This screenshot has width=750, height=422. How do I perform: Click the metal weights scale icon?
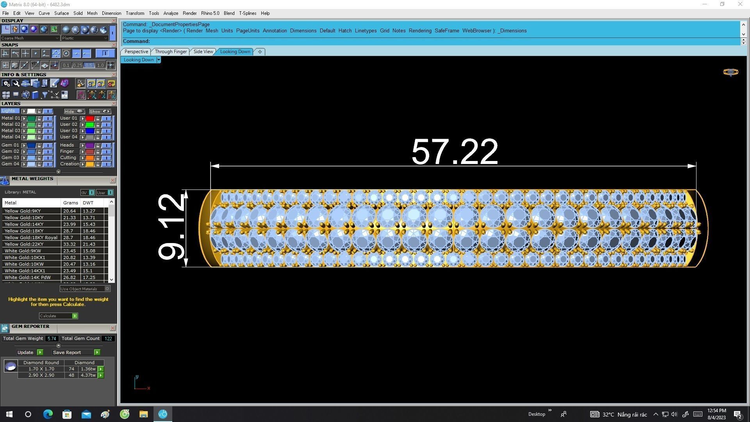(5, 181)
